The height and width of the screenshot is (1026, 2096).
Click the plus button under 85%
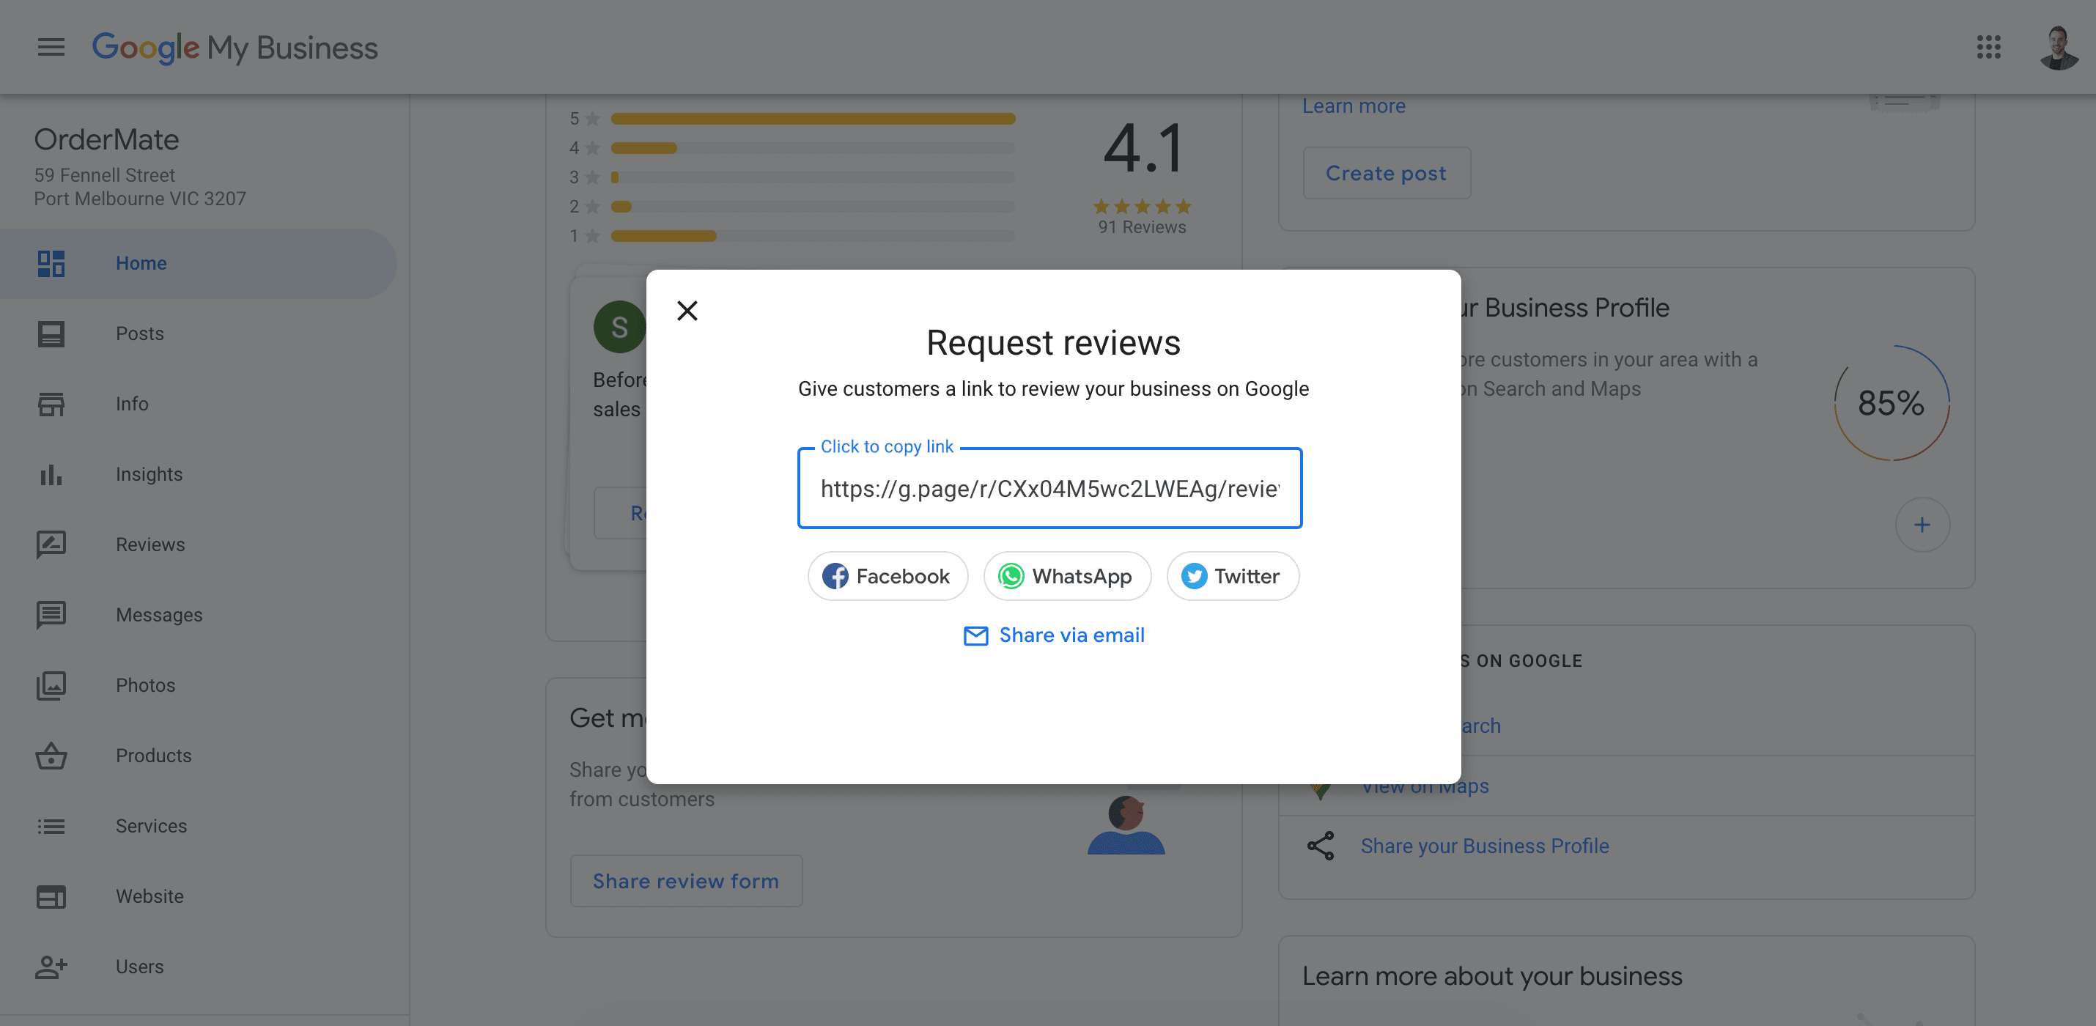point(1922,525)
